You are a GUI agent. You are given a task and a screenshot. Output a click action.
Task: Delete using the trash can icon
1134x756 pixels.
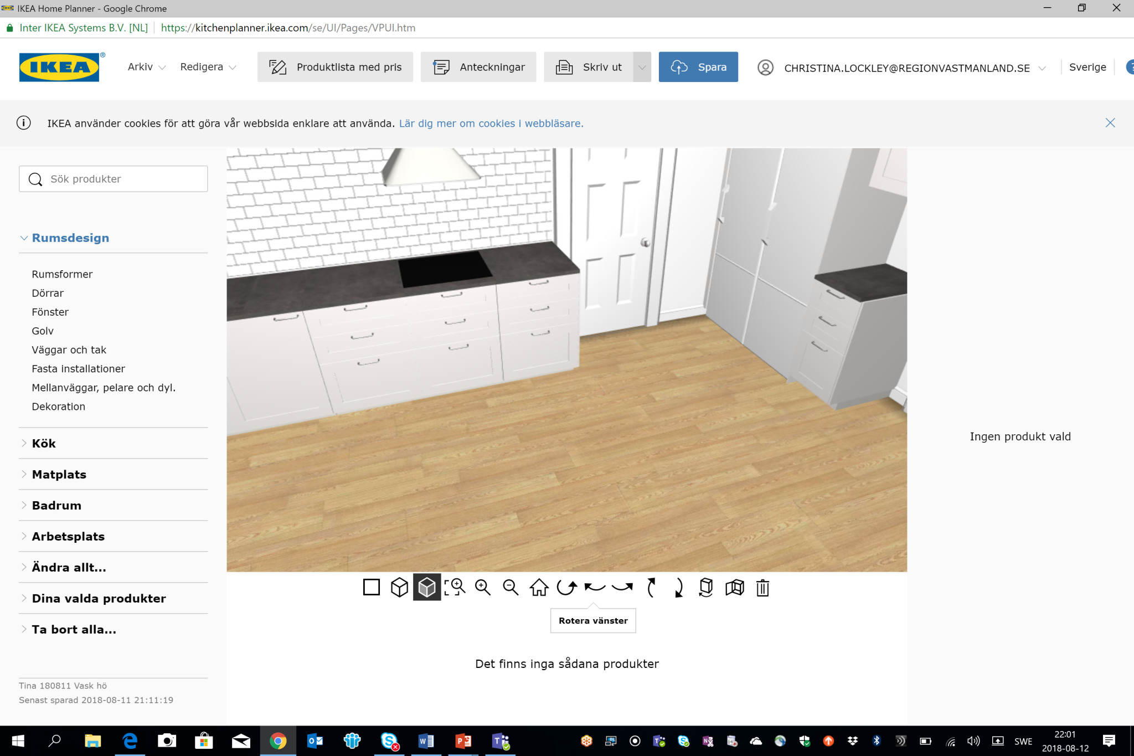point(762,587)
